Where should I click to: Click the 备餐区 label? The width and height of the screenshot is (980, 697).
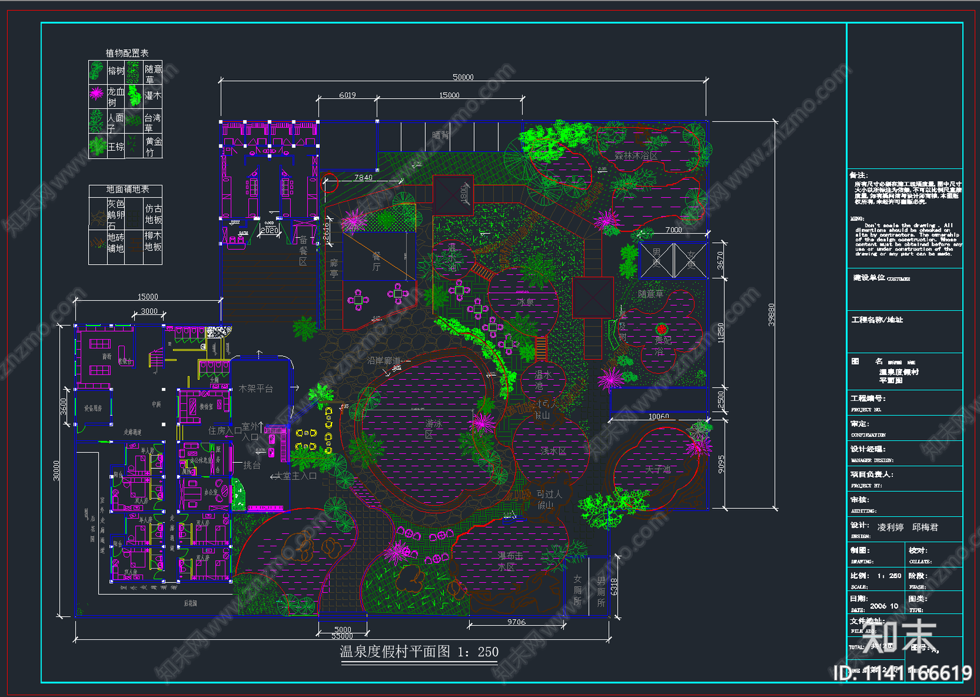[303, 251]
